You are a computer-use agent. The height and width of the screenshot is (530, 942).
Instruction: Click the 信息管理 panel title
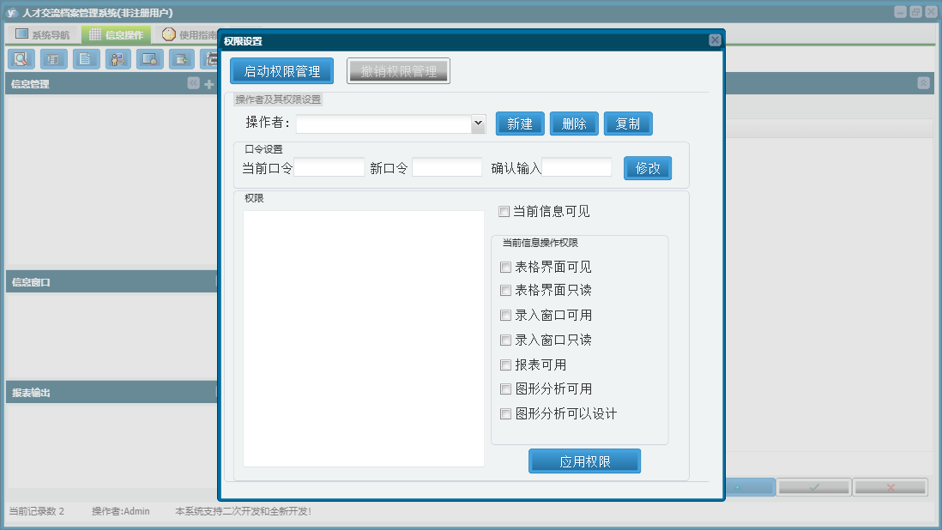click(x=30, y=84)
